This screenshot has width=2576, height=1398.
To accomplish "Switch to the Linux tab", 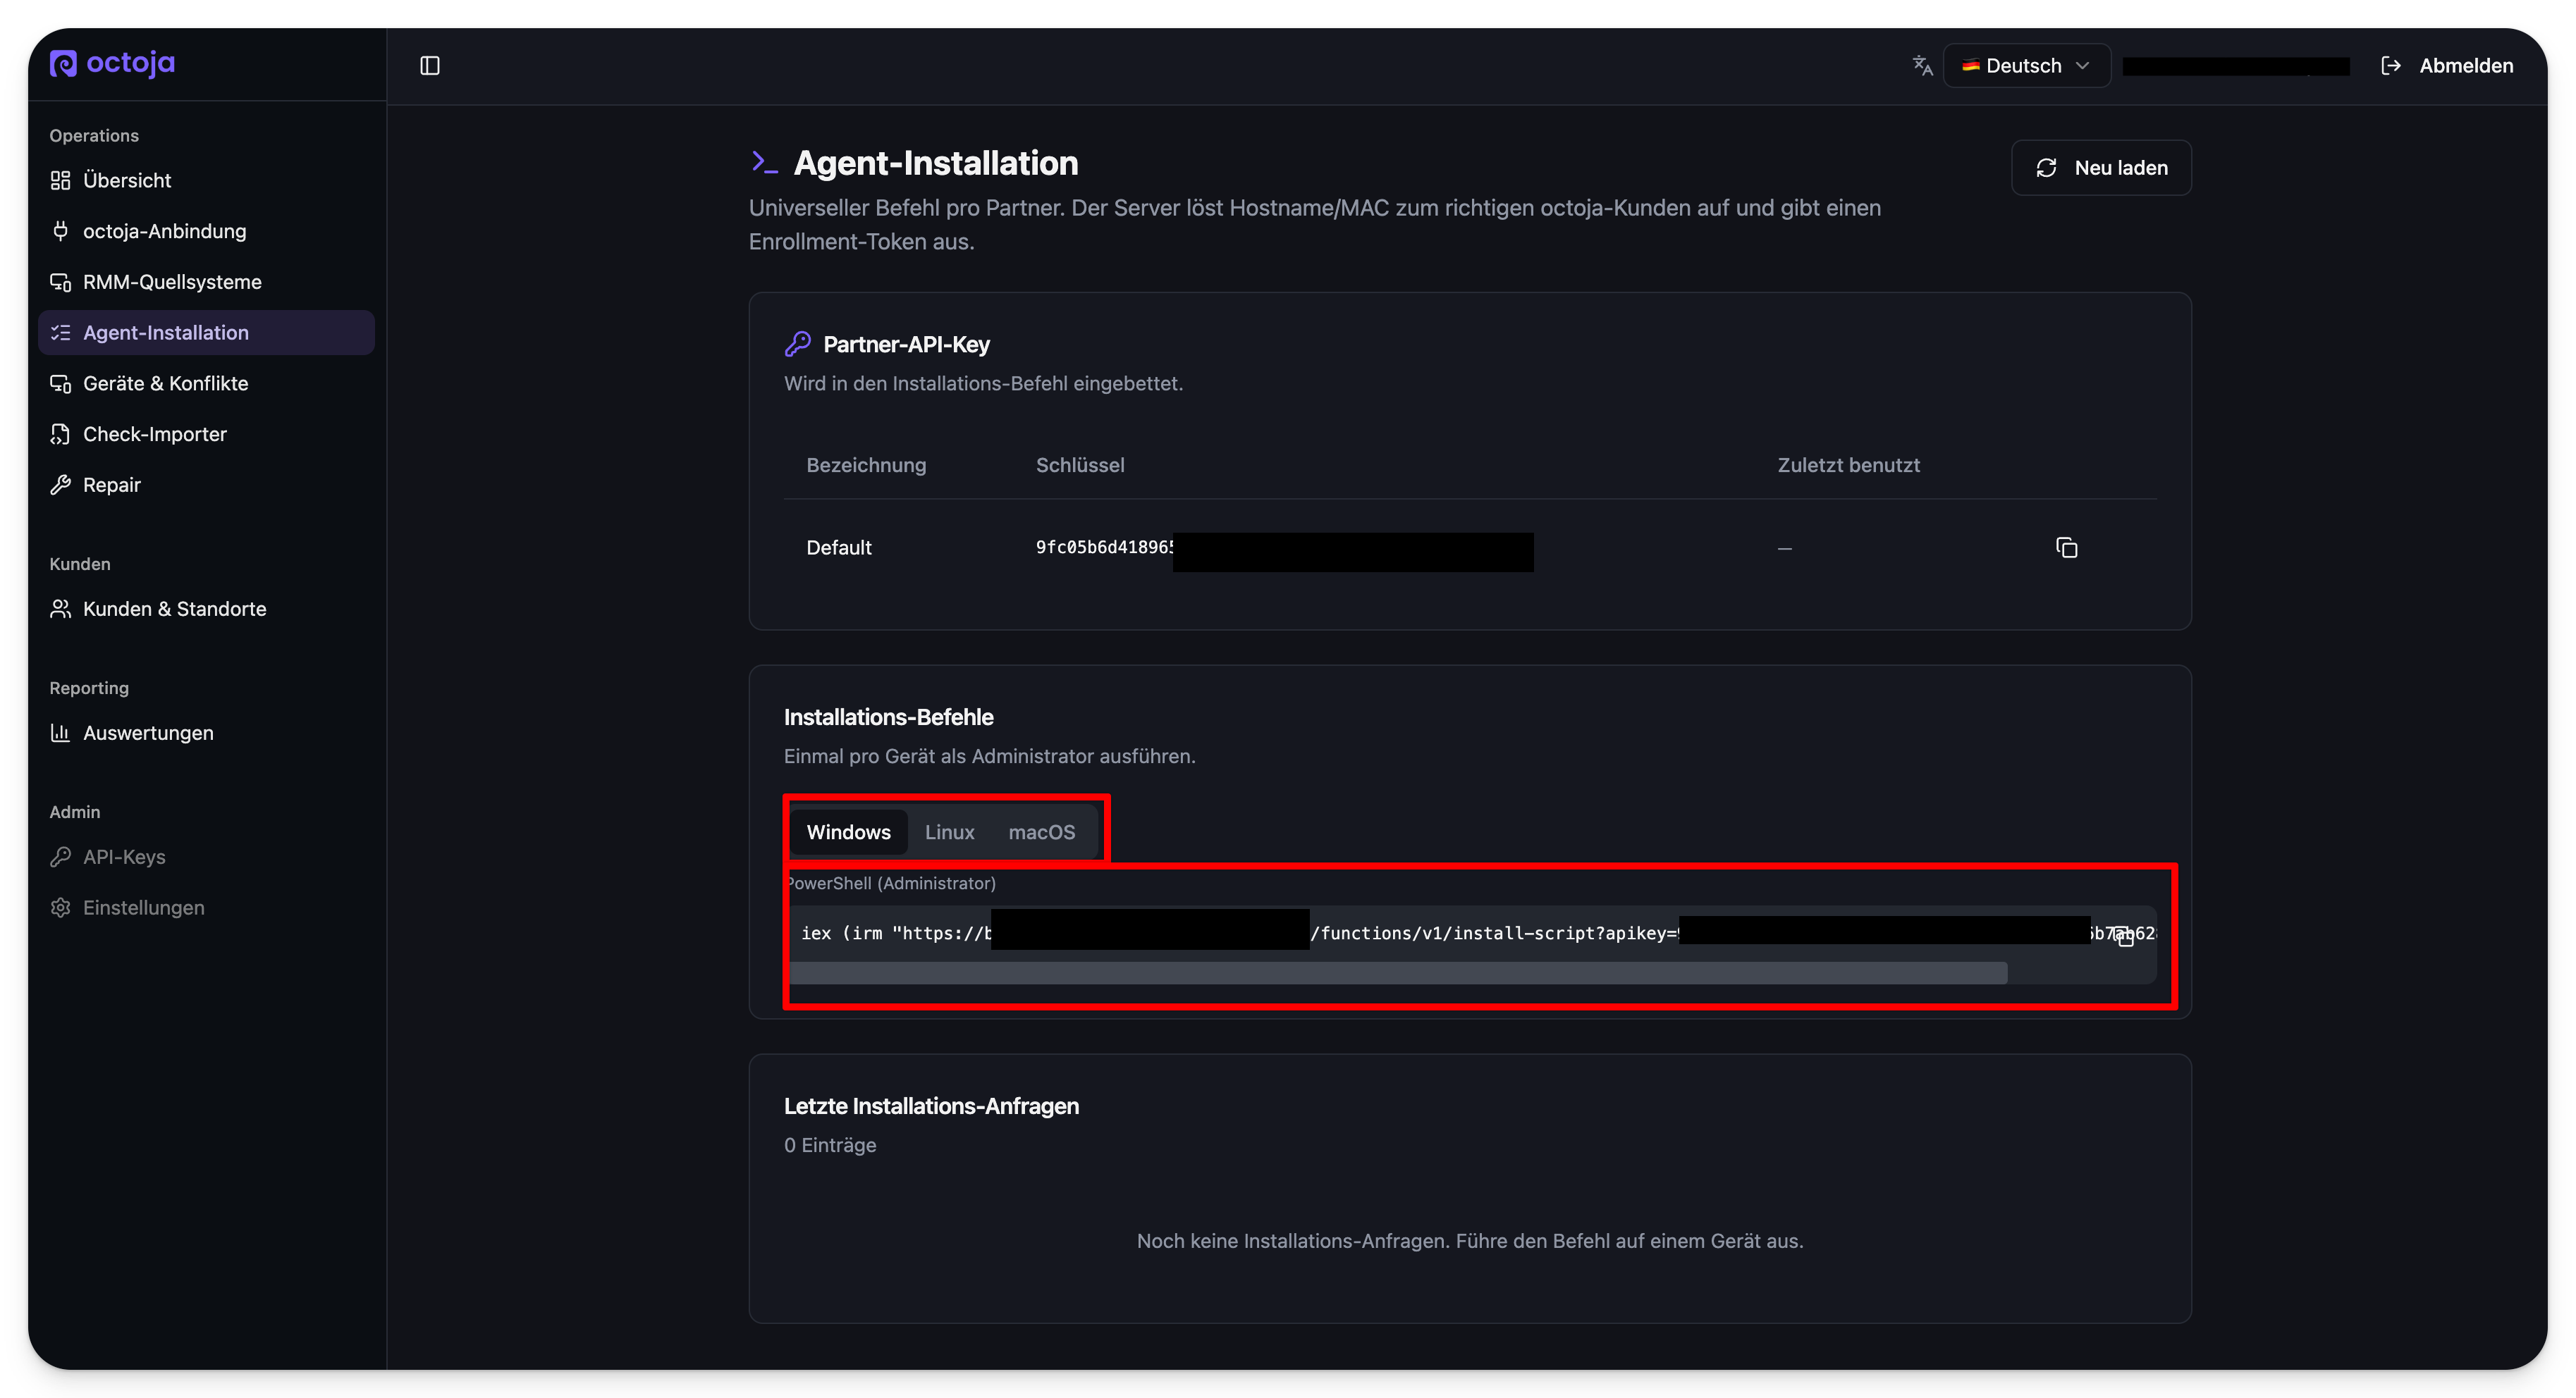I will (x=949, y=832).
